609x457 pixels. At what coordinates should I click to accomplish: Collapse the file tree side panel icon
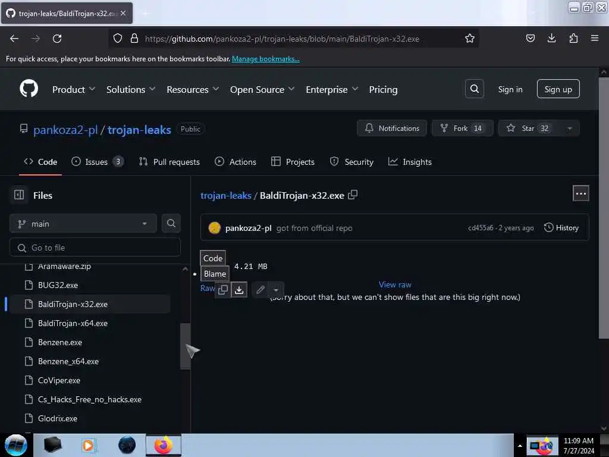click(19, 195)
